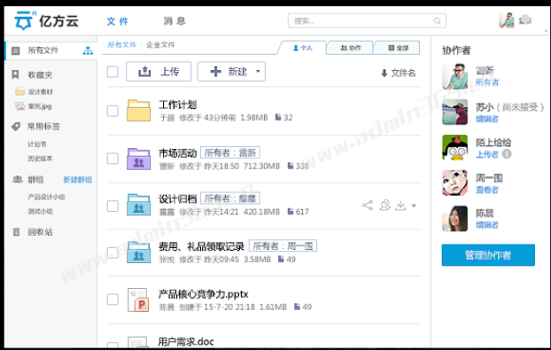Expand the 新建 dropdown arrow
The image size is (551, 350).
[x=258, y=72]
